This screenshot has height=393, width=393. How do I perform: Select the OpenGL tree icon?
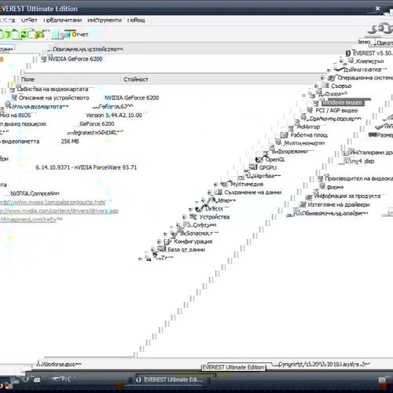coord(259,160)
